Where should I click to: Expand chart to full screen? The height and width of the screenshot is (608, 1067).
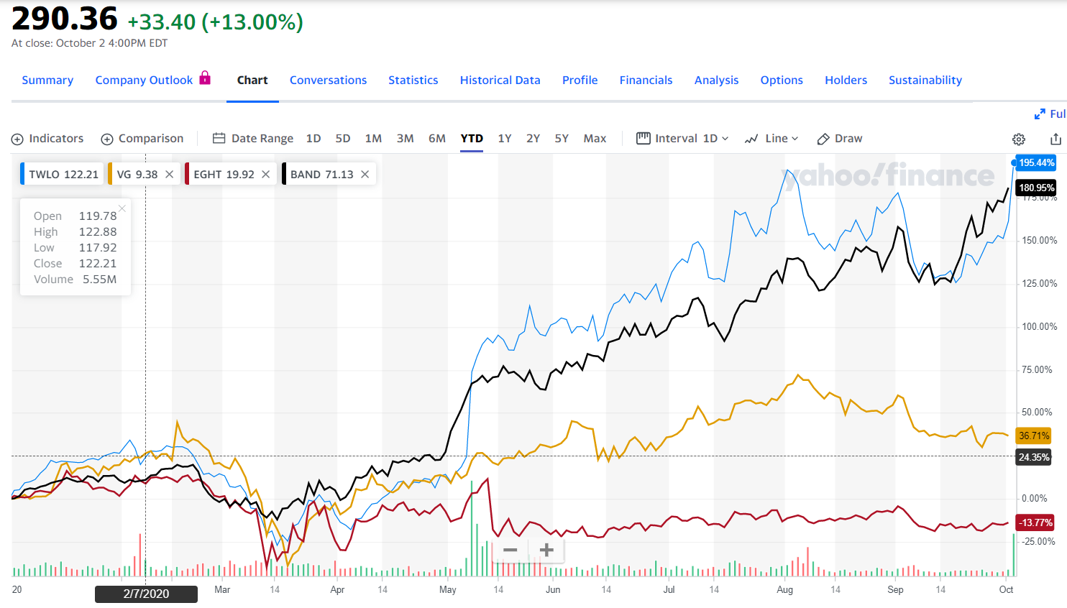(1049, 114)
